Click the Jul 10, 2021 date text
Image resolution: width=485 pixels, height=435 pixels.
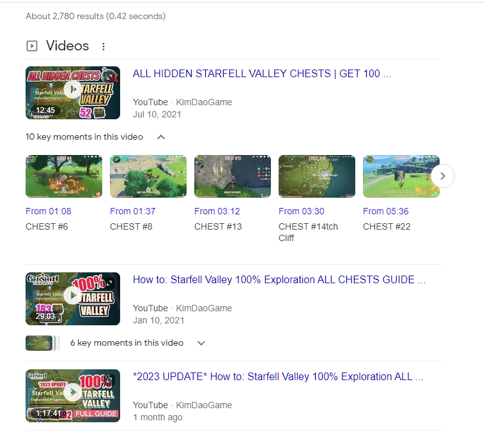pyautogui.click(x=157, y=114)
